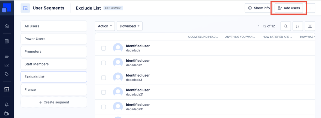Click the avatar of user dadadada3
The width and height of the screenshot is (321, 118).
118,77
